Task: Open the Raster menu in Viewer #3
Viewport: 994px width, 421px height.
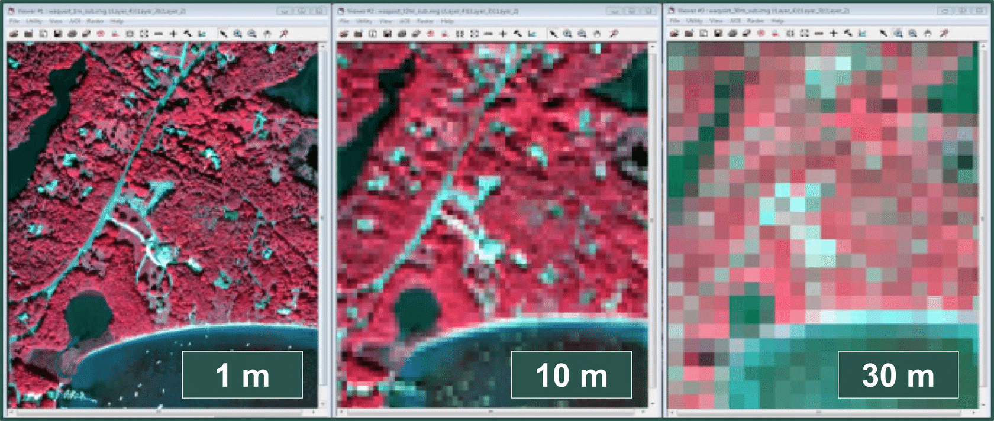Action: tap(756, 21)
